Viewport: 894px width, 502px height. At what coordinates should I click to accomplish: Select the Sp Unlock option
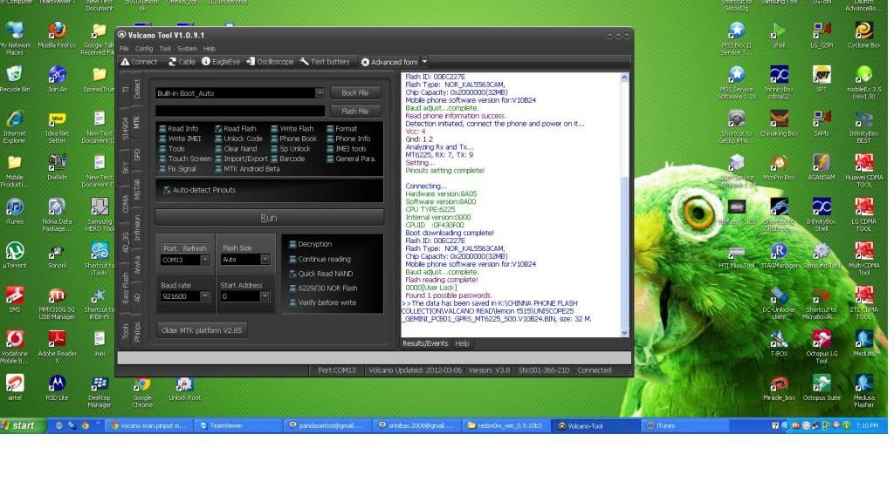click(291, 148)
